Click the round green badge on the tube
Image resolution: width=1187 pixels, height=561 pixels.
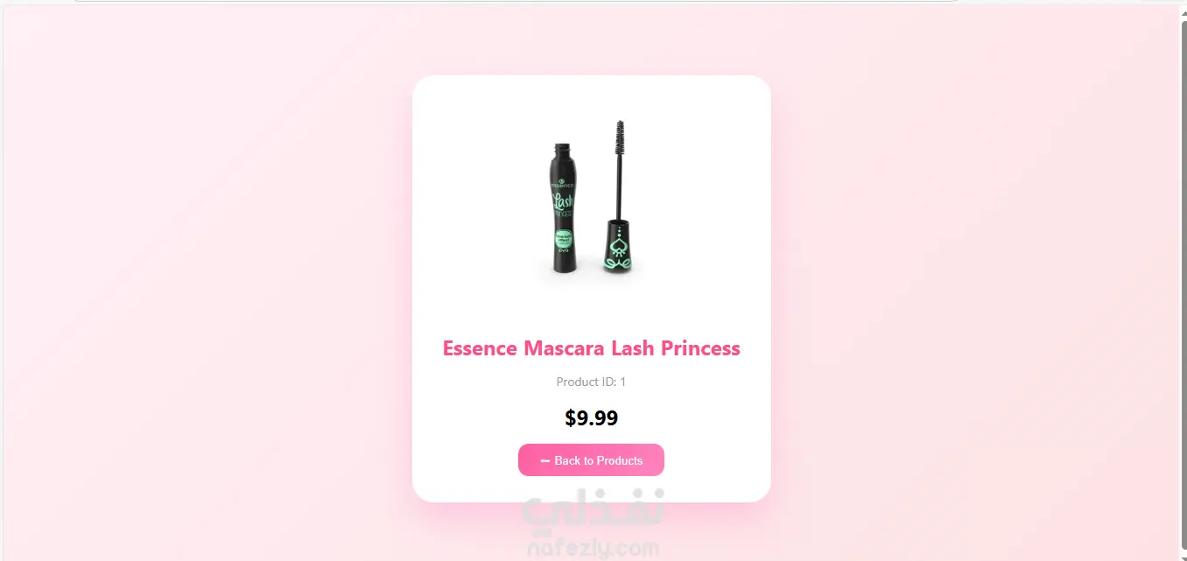564,238
